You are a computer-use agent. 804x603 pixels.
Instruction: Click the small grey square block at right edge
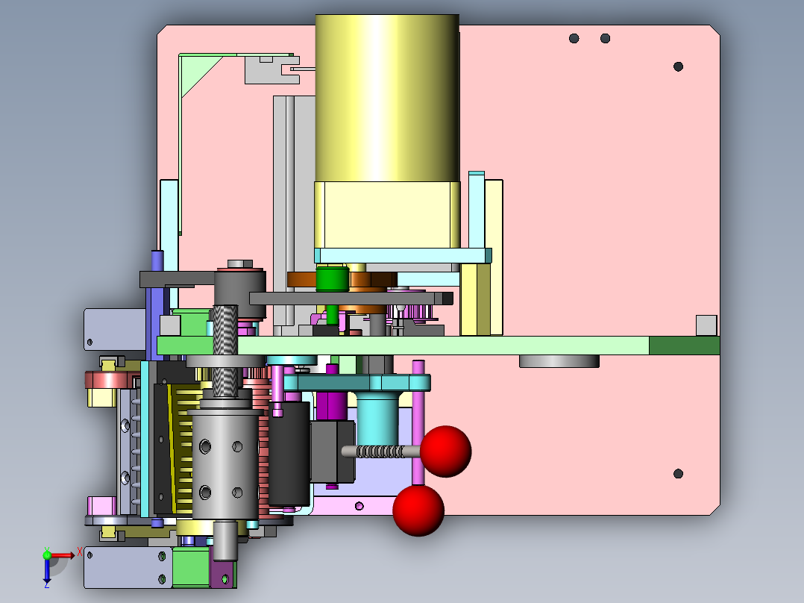706,326
